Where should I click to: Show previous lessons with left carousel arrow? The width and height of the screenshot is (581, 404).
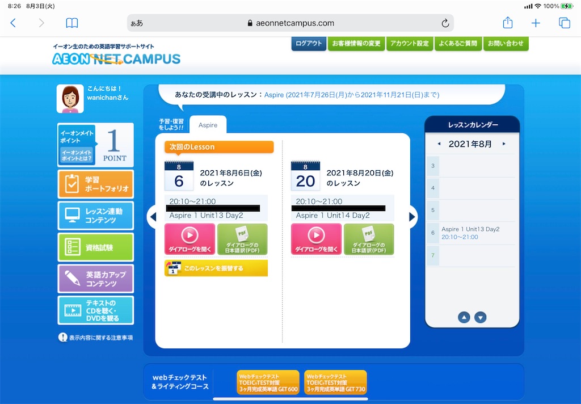[x=153, y=217]
